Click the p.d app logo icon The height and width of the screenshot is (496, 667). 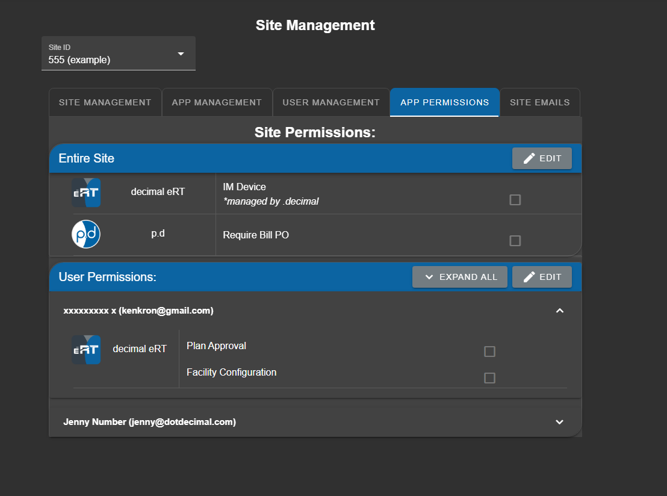86,234
